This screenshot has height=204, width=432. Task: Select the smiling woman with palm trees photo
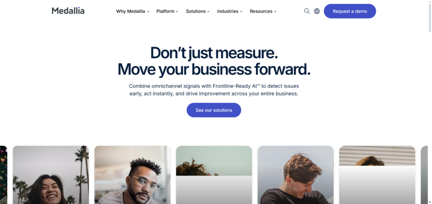coord(51,175)
